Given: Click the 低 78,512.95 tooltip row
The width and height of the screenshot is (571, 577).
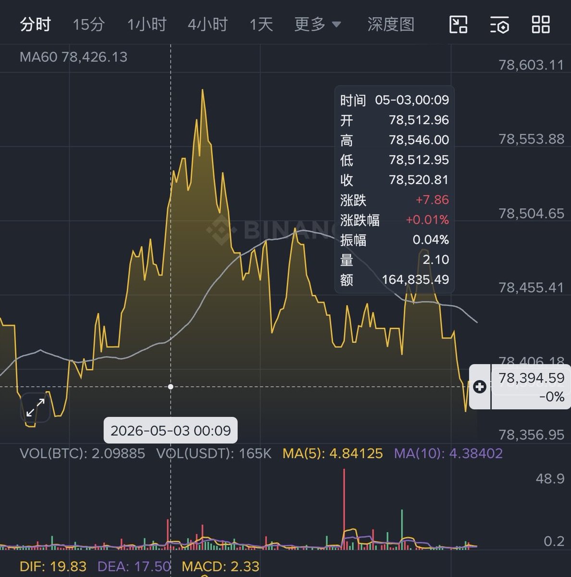Looking at the screenshot, I should click(395, 160).
